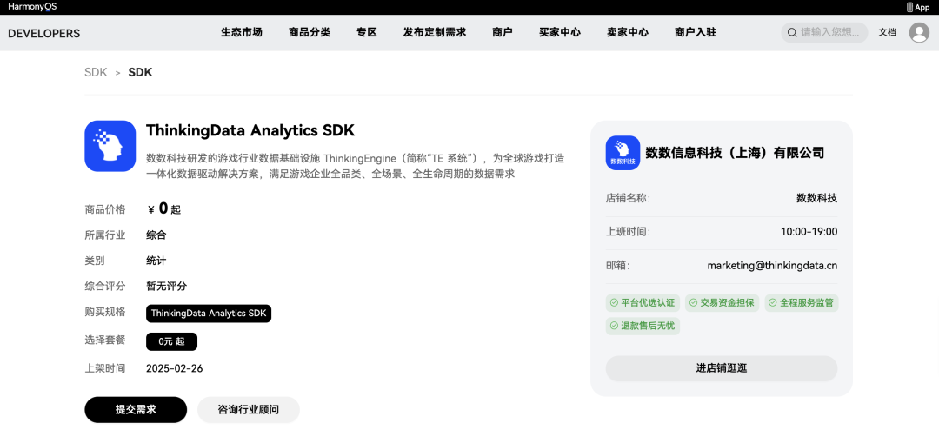
Task: Click the 退款售后无忧 check badge
Action: (643, 326)
